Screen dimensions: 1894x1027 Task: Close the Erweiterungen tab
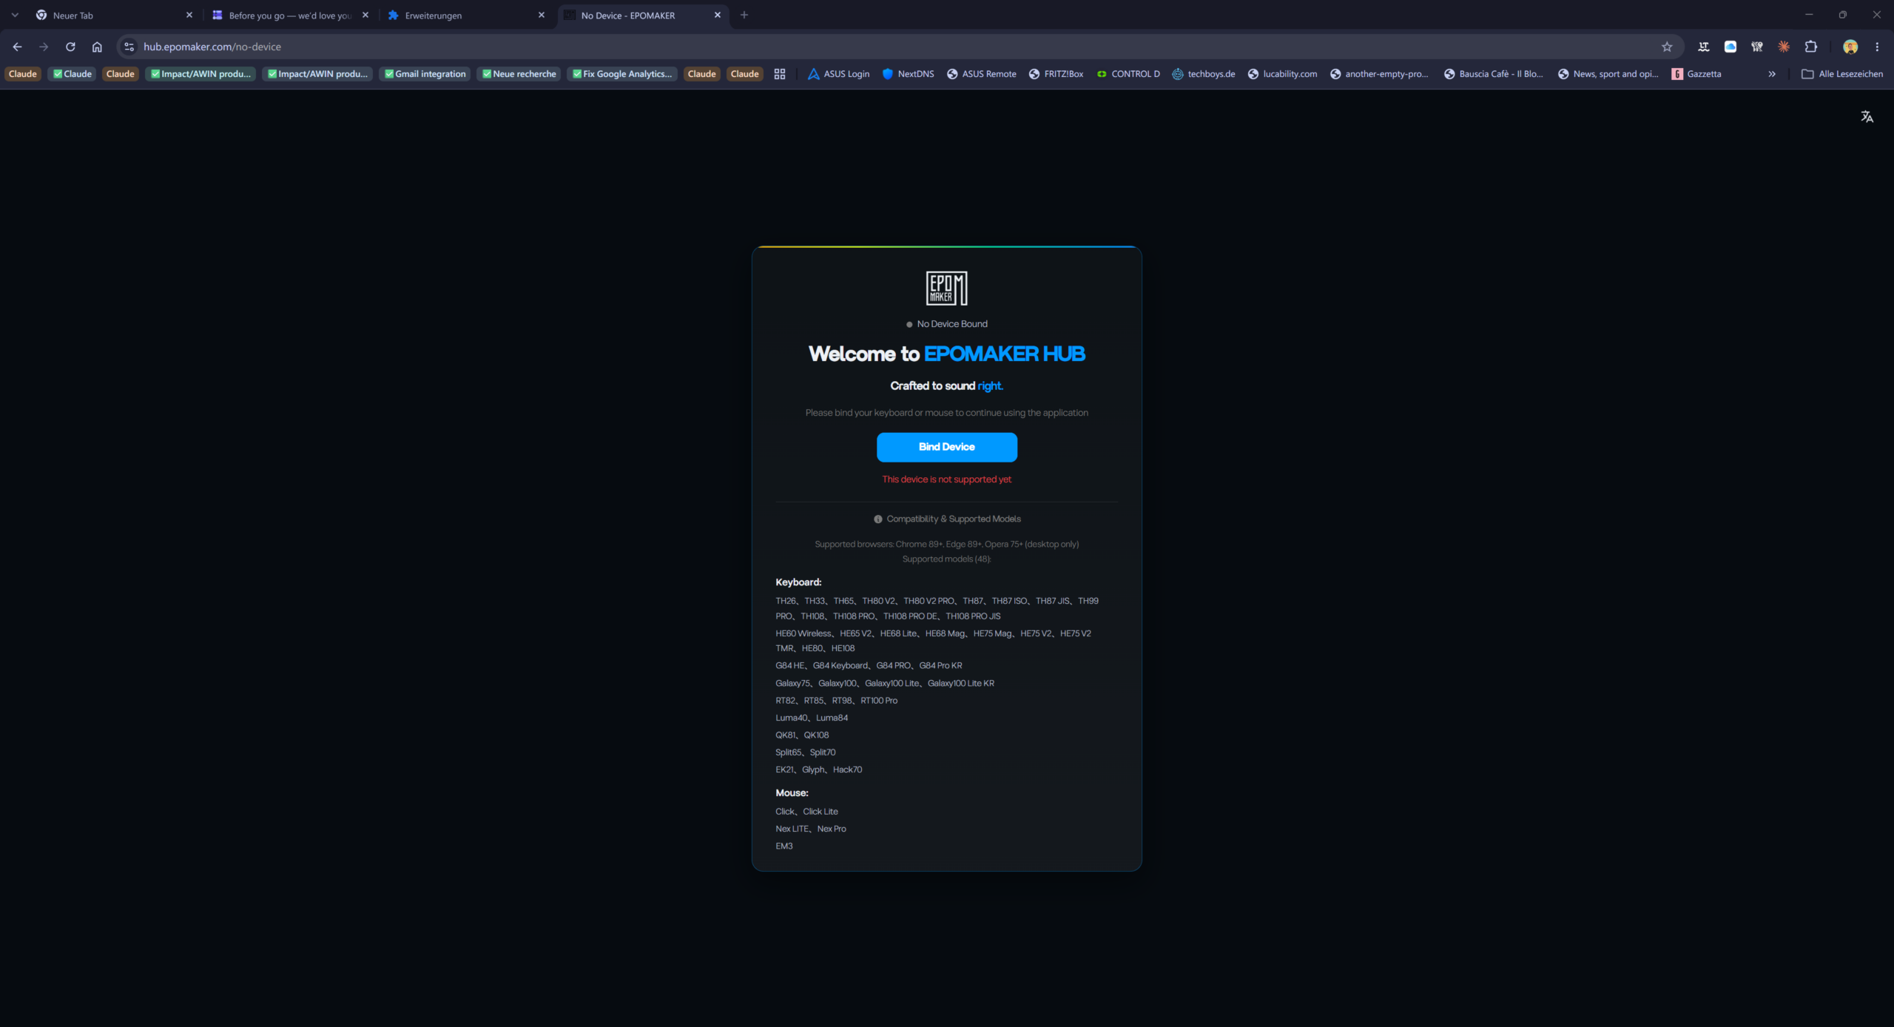click(x=542, y=15)
